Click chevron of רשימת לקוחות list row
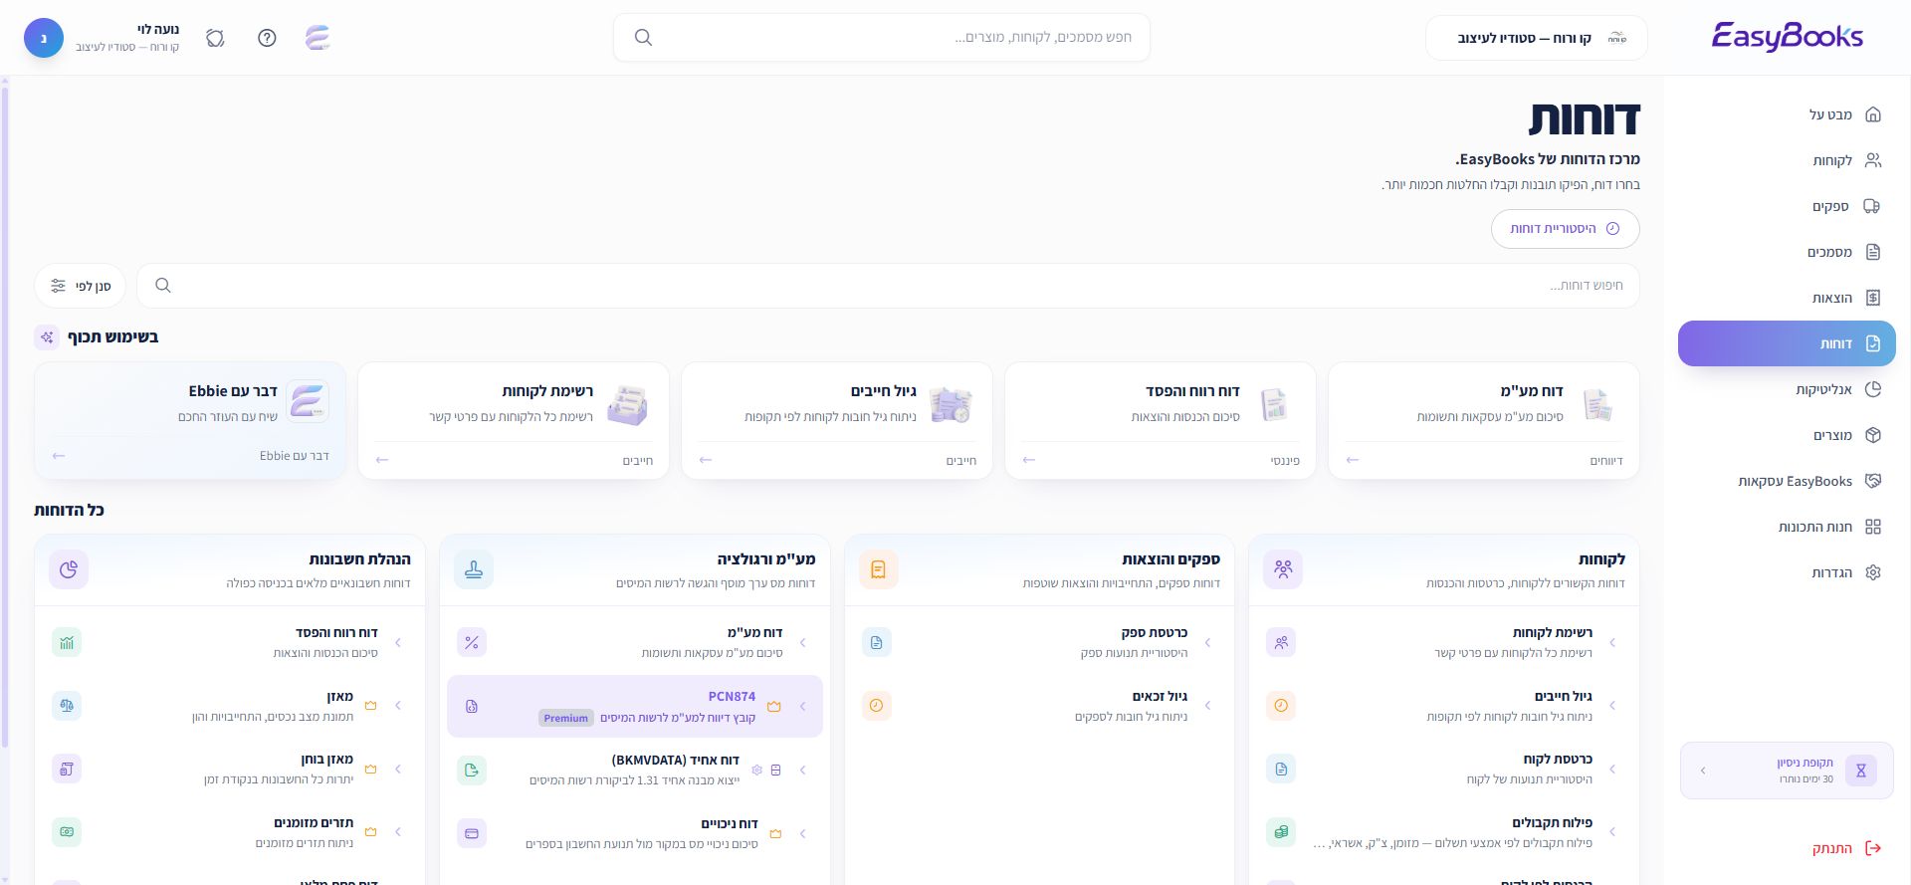Screen dimensions: 1911x885 pos(1613,643)
